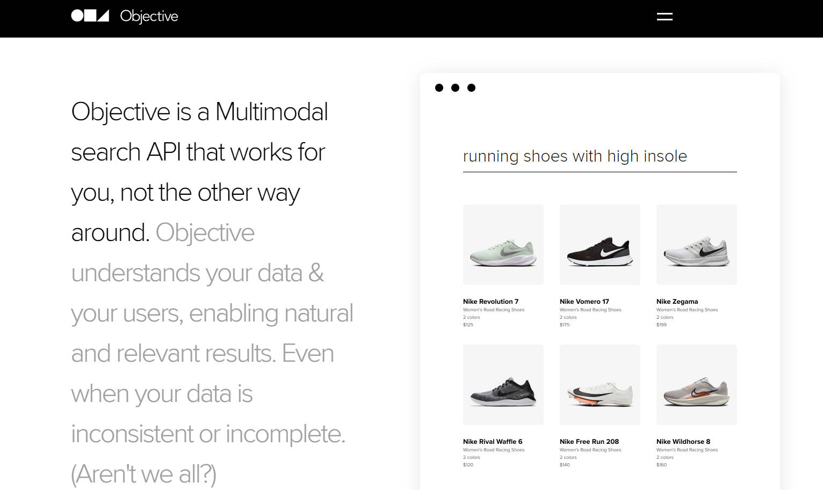Image resolution: width=823 pixels, height=490 pixels.
Task: Open the Nike Revolution 7 product name link
Action: coord(490,301)
